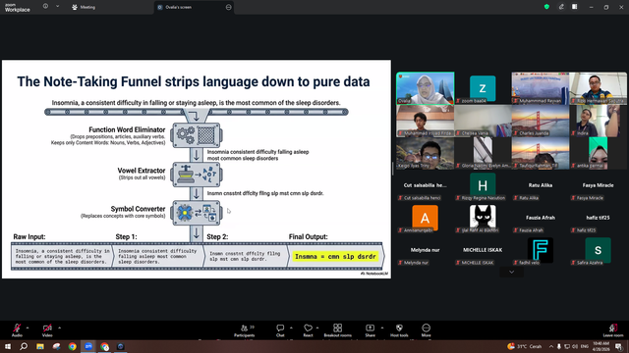Select Ovalia's video thumbnail
629x353 pixels.
426,88
